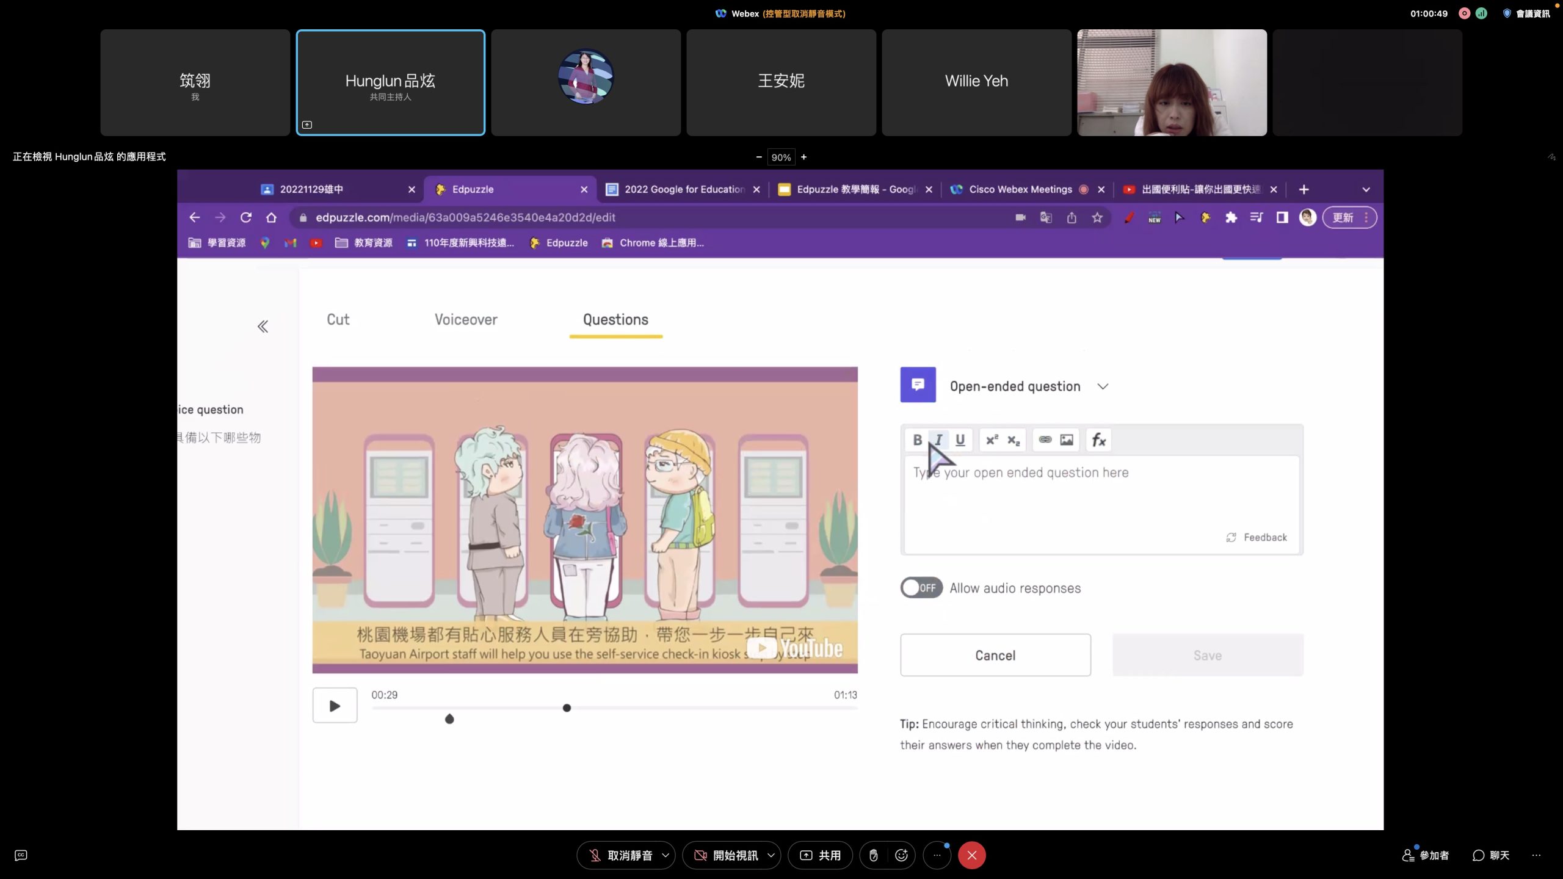Apply underline formatting in question editor
1563x879 pixels.
click(x=960, y=440)
